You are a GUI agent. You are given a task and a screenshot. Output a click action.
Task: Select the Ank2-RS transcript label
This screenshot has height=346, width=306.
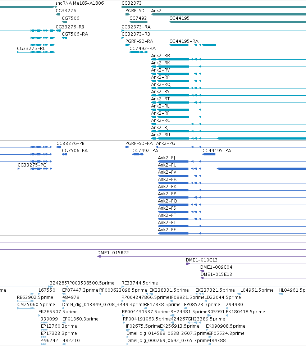(160, 92)
